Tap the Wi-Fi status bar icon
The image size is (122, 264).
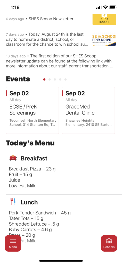pyautogui.click(x=105, y=7)
